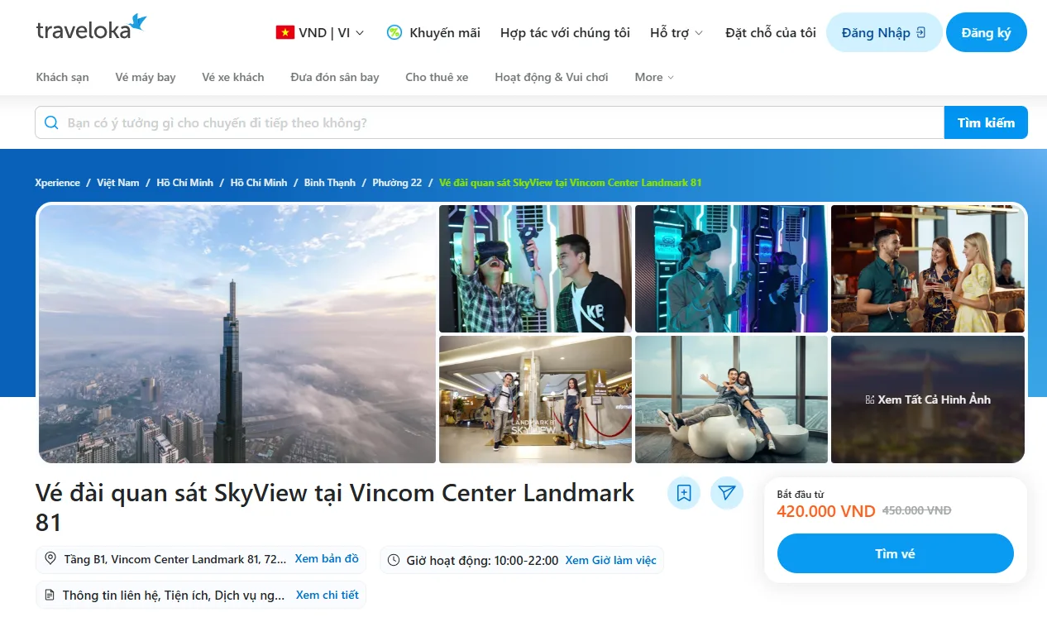Click the share paper-plane icon
The height and width of the screenshot is (622, 1047).
pyautogui.click(x=727, y=493)
